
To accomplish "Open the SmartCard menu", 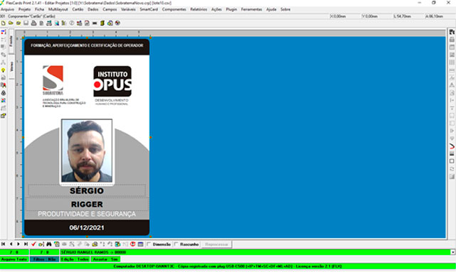I will click(149, 9).
